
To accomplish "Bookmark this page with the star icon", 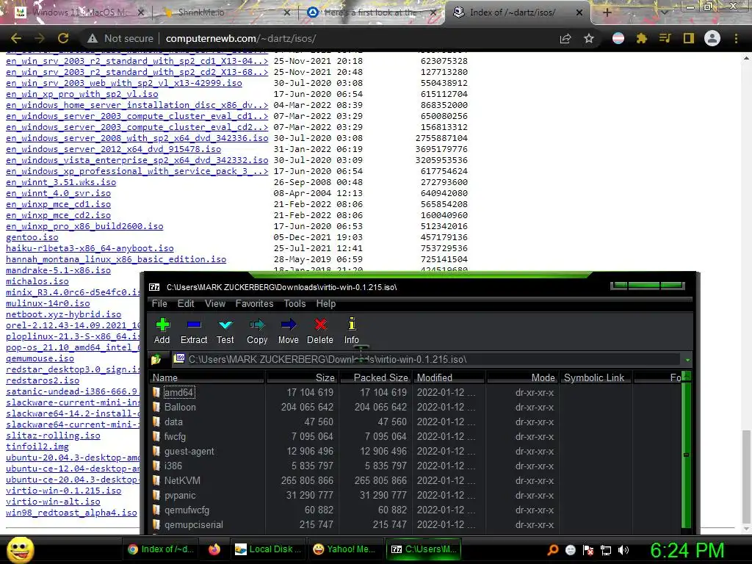I will coord(589,38).
